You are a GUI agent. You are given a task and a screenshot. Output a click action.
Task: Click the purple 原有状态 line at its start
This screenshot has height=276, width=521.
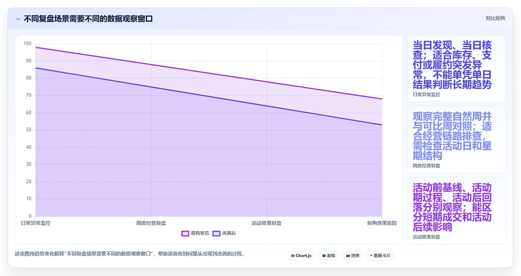(36, 47)
